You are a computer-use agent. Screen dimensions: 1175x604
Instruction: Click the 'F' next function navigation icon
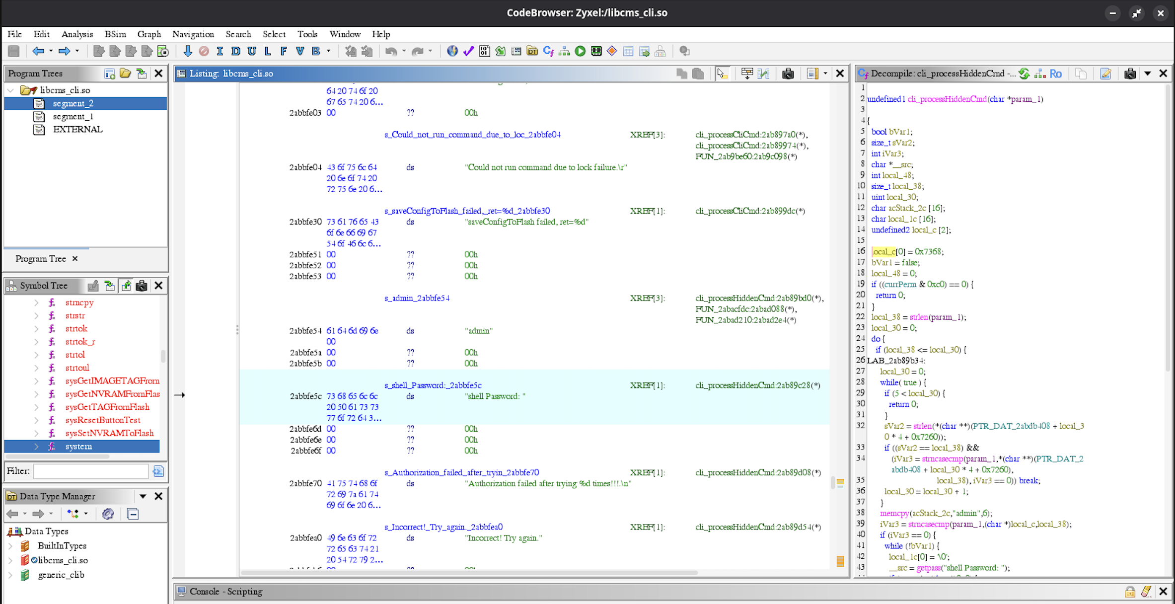click(284, 51)
